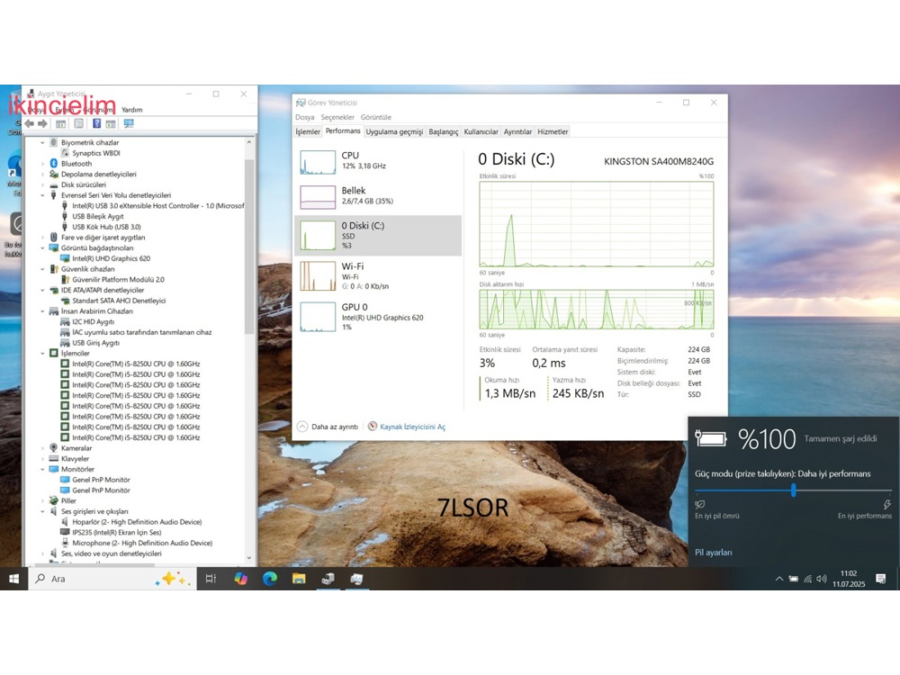Select the CPU performance graph thumbnail
Screen dimensions: 900x675
tap(318, 162)
